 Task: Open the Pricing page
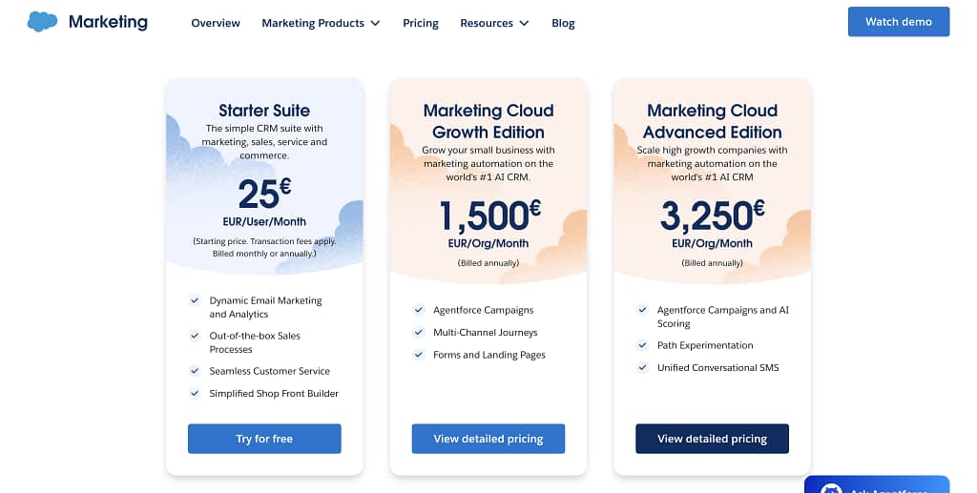coord(421,23)
